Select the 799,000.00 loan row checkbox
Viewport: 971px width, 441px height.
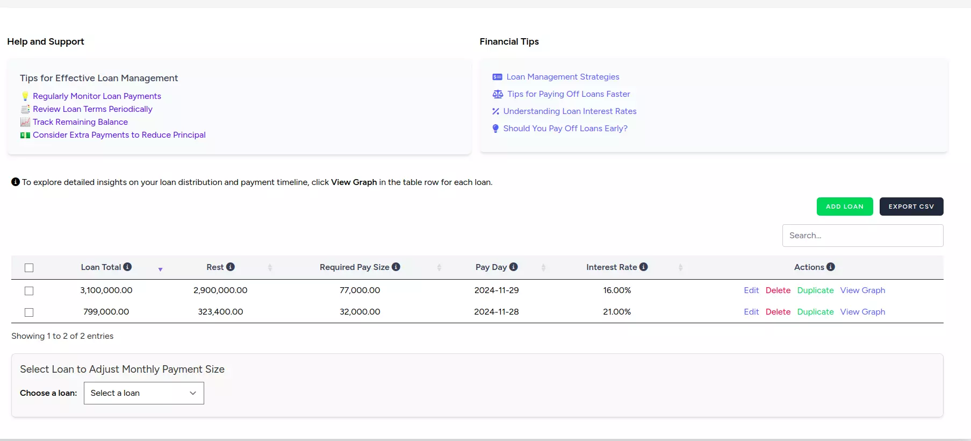[29, 312]
